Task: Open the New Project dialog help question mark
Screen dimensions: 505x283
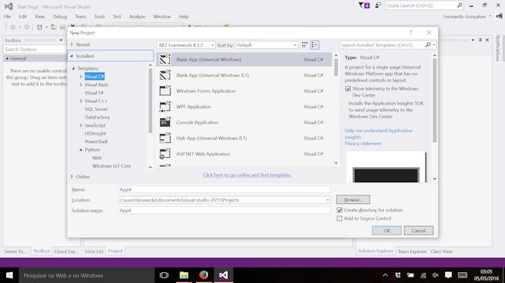Action: tap(410, 33)
